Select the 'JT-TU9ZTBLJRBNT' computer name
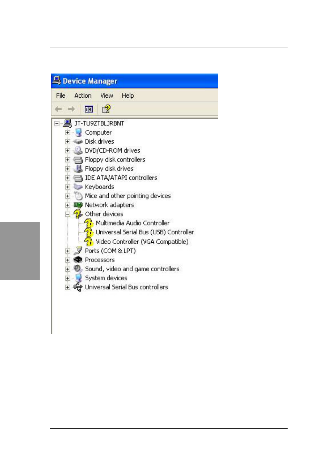Image resolution: width=329 pixels, height=466 pixels. [99, 123]
